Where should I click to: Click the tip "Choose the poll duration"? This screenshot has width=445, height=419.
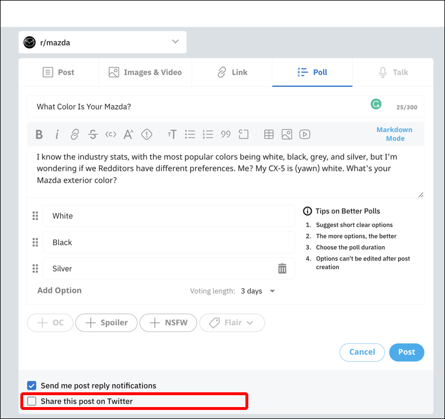(350, 248)
